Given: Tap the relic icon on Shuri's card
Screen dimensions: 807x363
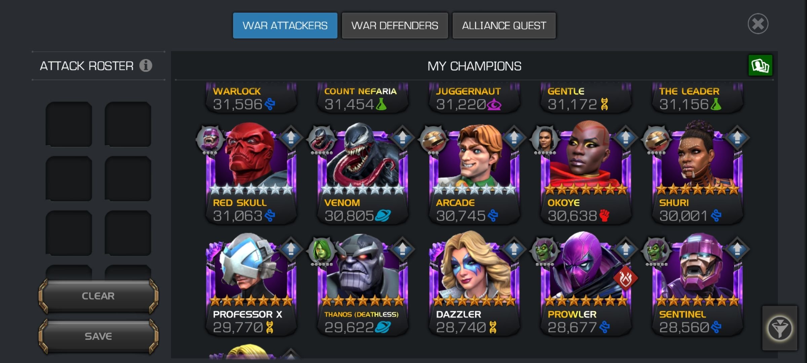Looking at the screenshot, I should pyautogui.click(x=656, y=139).
